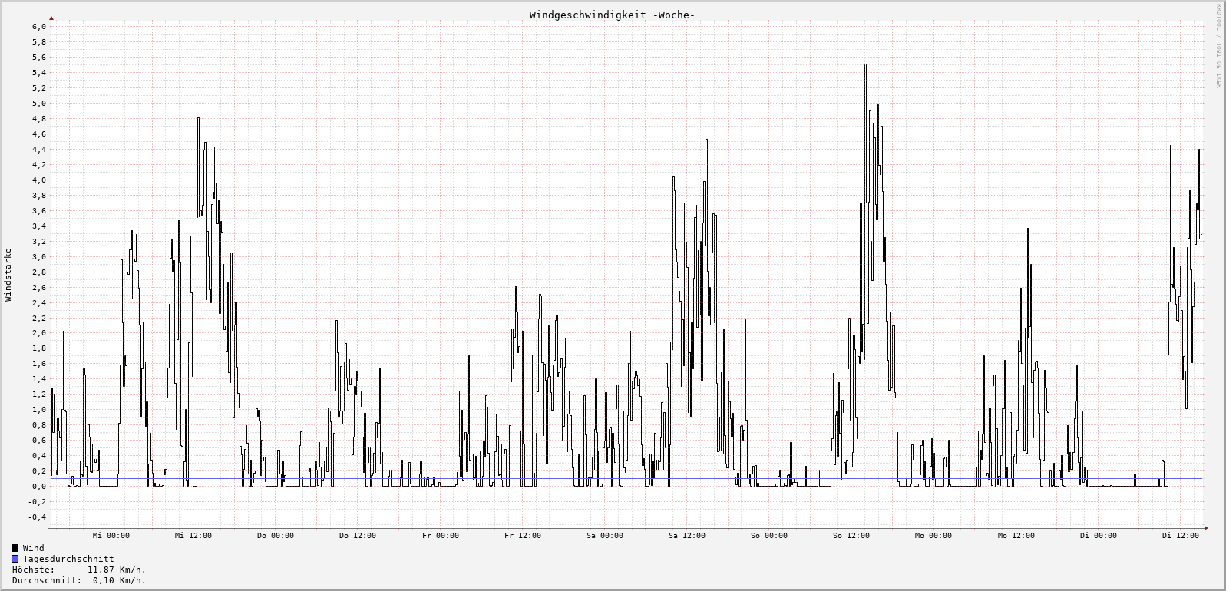Select the Di 12:00 time axis label
The width and height of the screenshot is (1226, 591).
pos(1180,536)
